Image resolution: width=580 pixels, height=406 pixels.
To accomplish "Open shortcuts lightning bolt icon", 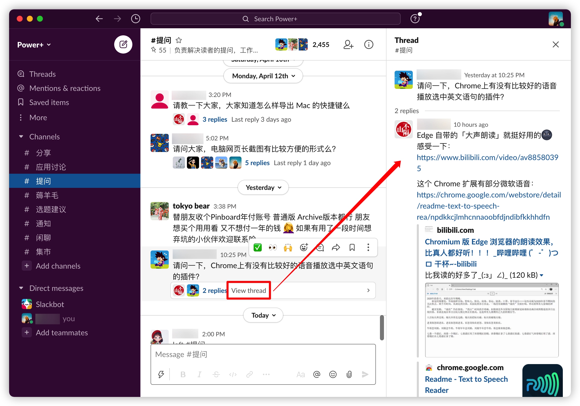I will coord(161,374).
